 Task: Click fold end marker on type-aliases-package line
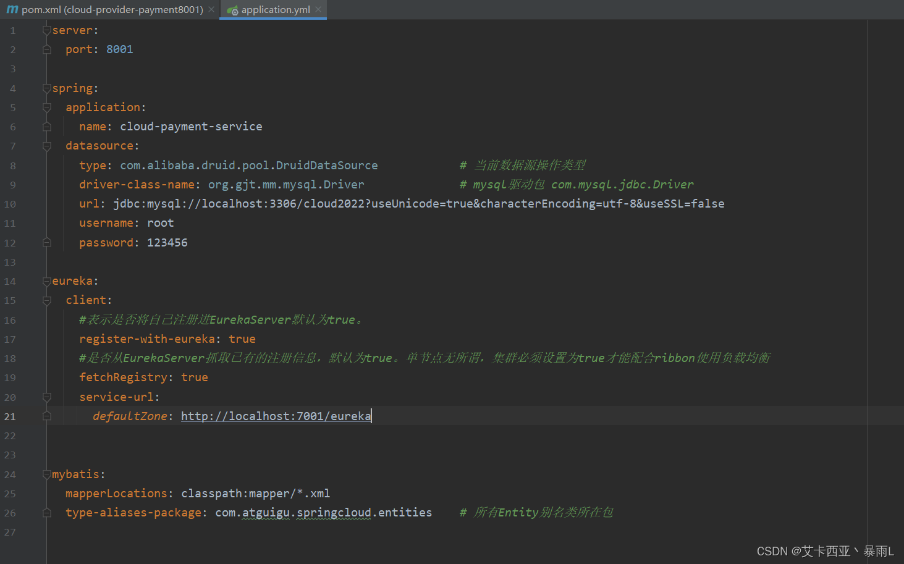point(46,512)
